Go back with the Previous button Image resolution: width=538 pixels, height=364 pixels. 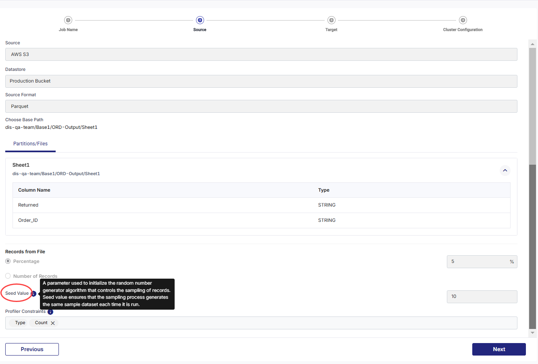point(32,349)
